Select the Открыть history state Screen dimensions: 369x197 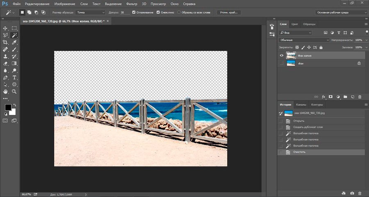(x=298, y=121)
